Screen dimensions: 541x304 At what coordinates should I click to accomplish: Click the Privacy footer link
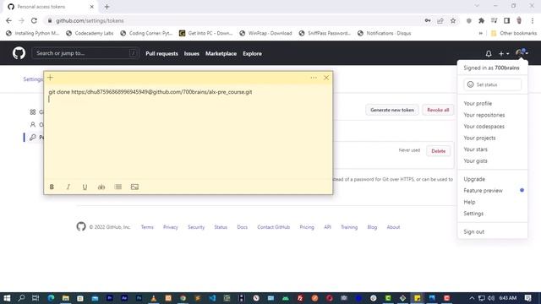[x=171, y=227]
